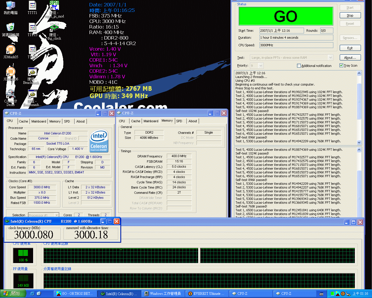Open CPU tab in CPU-Z memory window

click(x=122, y=121)
